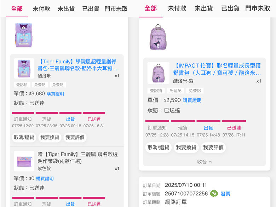Tap 理貨 step dated 07/25 23:35

coord(47,119)
